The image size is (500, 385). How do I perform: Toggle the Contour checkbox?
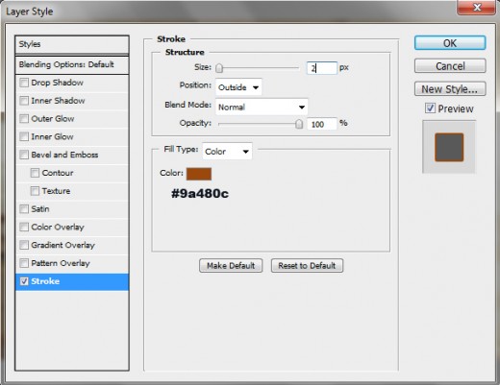[x=35, y=173]
